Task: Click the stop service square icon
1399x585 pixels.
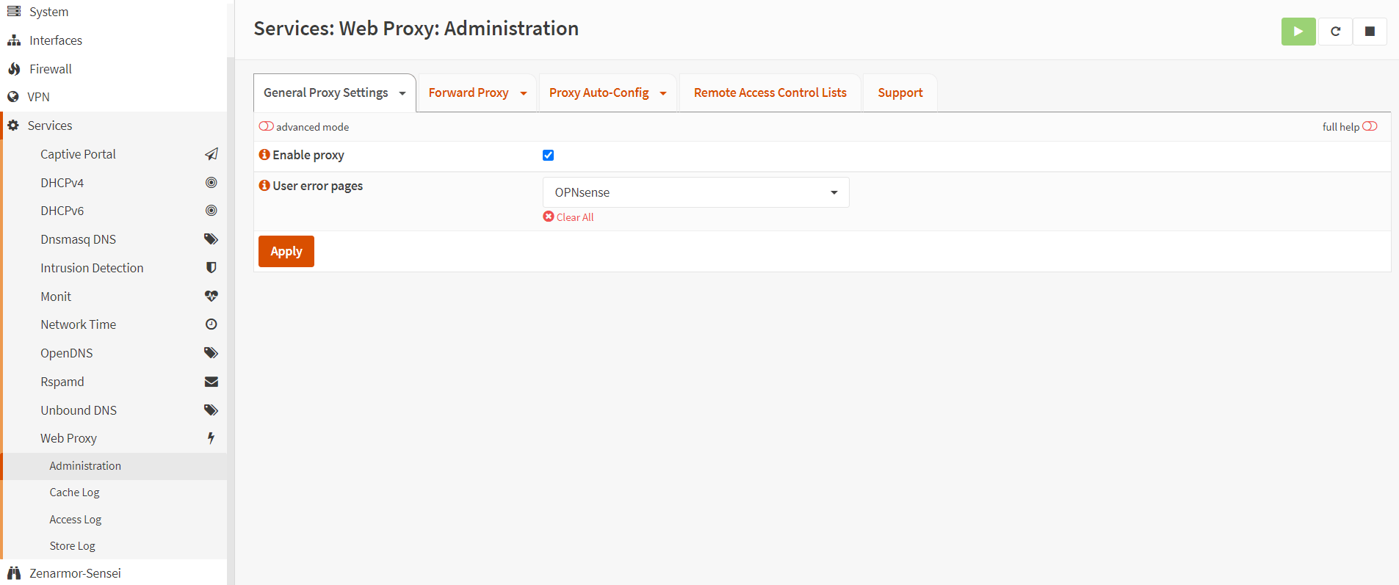Action: pos(1370,32)
